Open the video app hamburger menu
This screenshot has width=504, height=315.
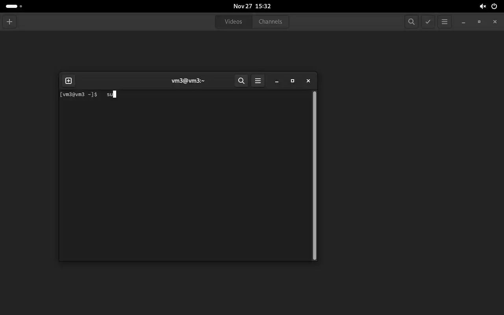coord(445,22)
